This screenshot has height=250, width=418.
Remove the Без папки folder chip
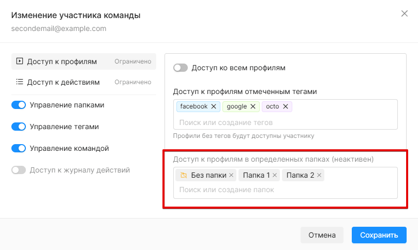(x=231, y=175)
